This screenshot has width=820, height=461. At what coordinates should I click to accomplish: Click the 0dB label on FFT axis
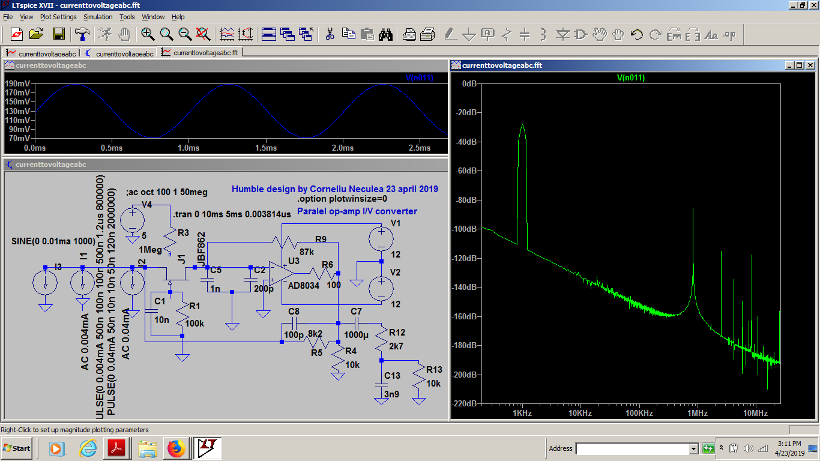point(469,83)
